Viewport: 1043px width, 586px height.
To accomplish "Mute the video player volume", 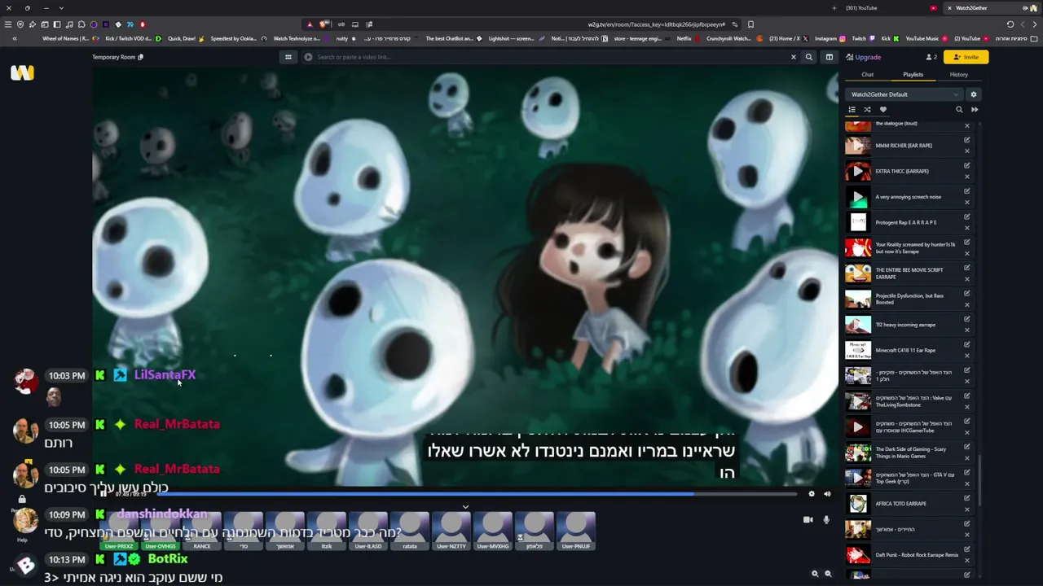I will click(x=827, y=493).
